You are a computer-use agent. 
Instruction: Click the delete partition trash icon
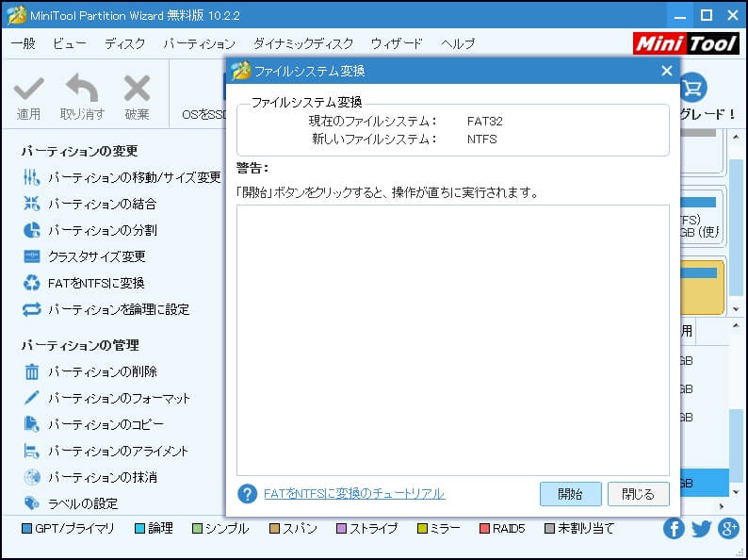[31, 371]
